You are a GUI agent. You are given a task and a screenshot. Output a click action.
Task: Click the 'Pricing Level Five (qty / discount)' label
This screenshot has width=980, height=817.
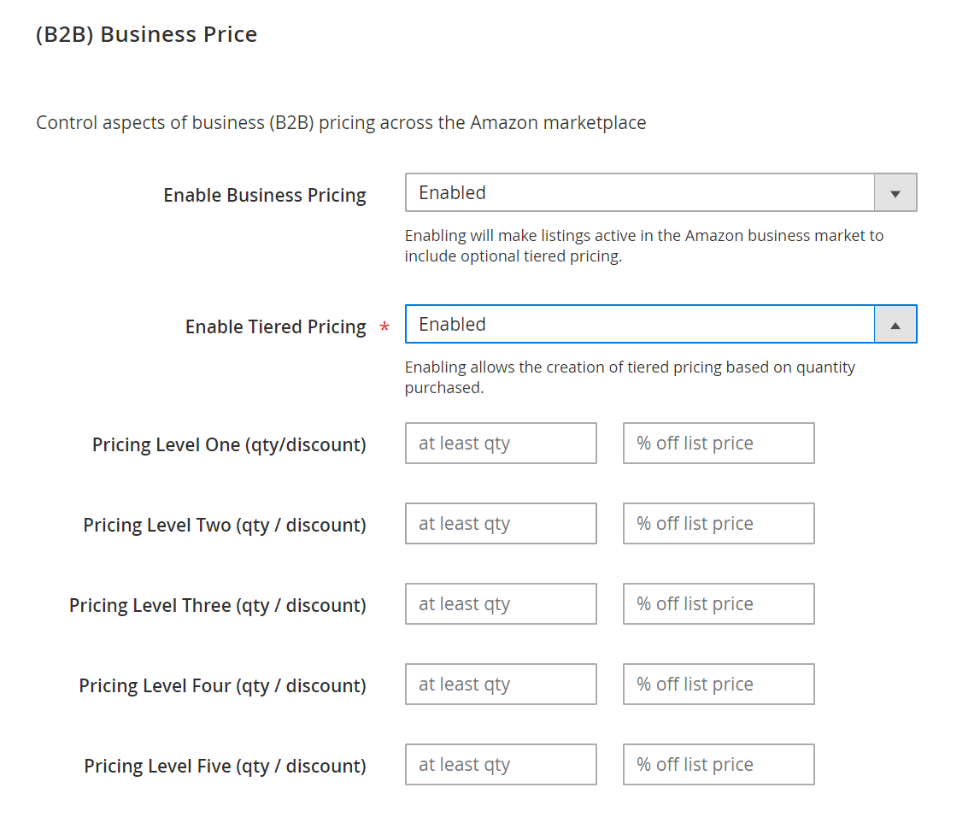click(225, 766)
